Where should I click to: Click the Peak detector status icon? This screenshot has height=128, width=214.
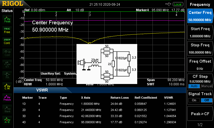pos(7,19)
